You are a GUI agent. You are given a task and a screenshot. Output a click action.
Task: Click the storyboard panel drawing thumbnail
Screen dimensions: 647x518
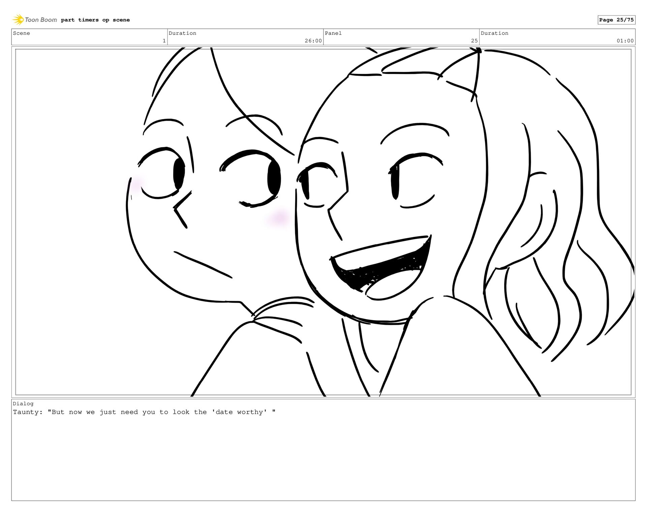pyautogui.click(x=323, y=222)
